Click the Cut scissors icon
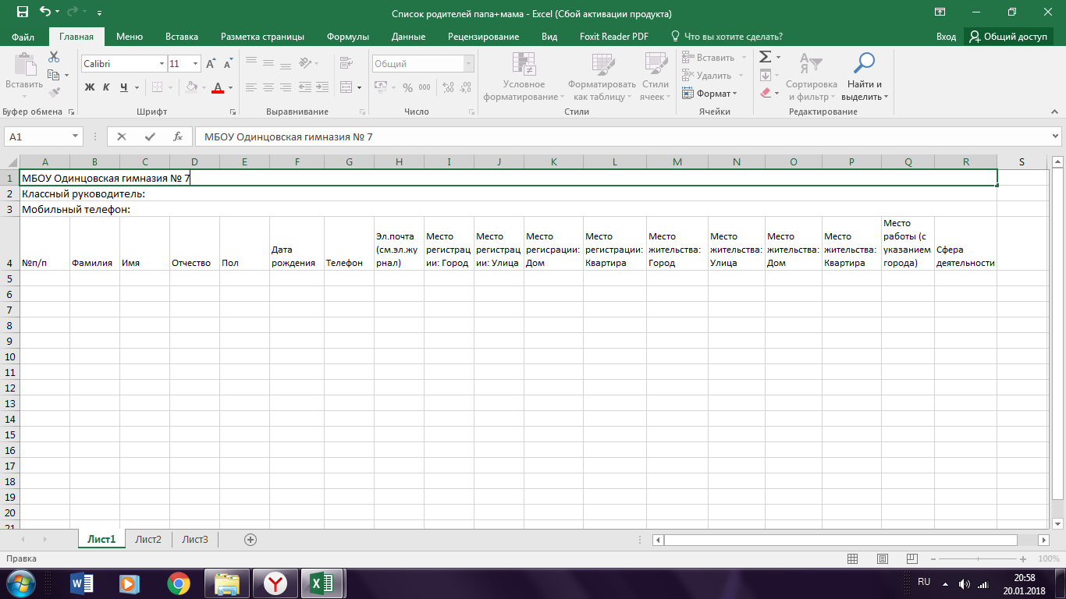1066x599 pixels. [54, 57]
